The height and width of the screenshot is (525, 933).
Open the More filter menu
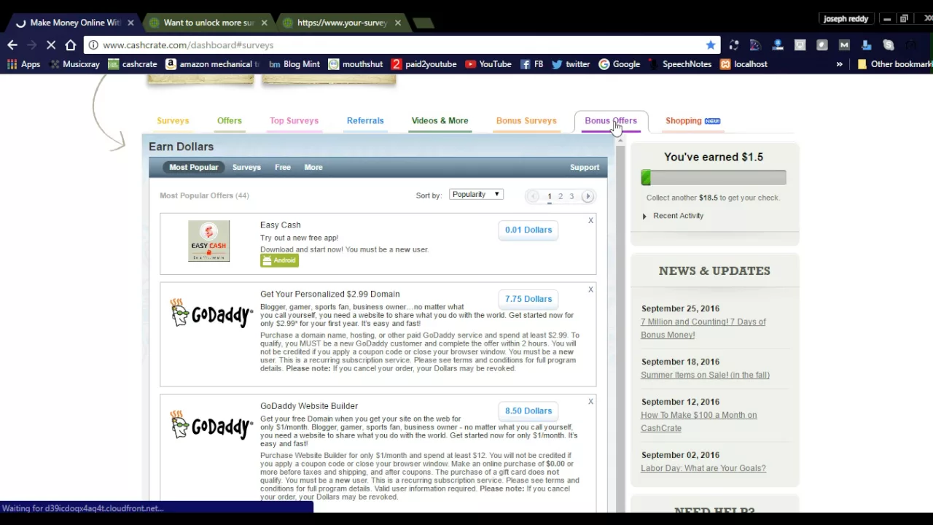[x=313, y=168]
